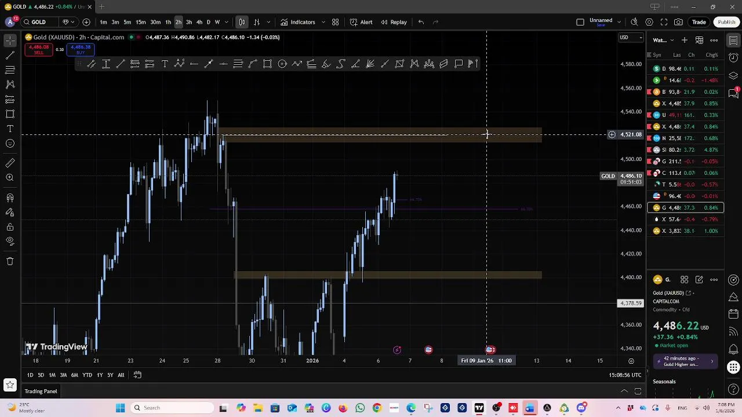Open WhatsApp from the taskbar
Viewport: 742px width, 417px height.
[360, 408]
